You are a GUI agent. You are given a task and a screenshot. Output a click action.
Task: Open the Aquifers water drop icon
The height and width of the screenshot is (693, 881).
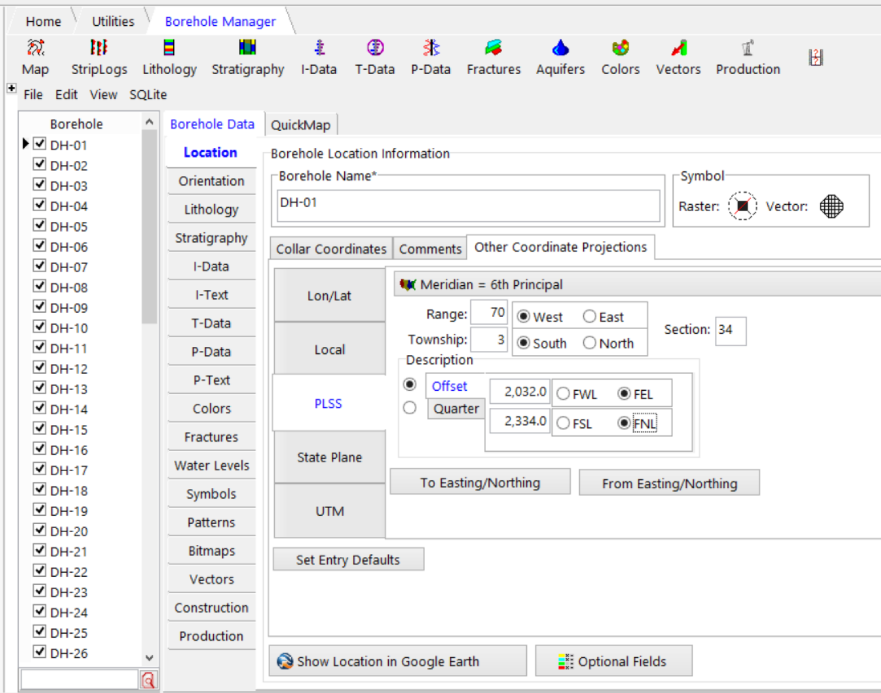[560, 48]
